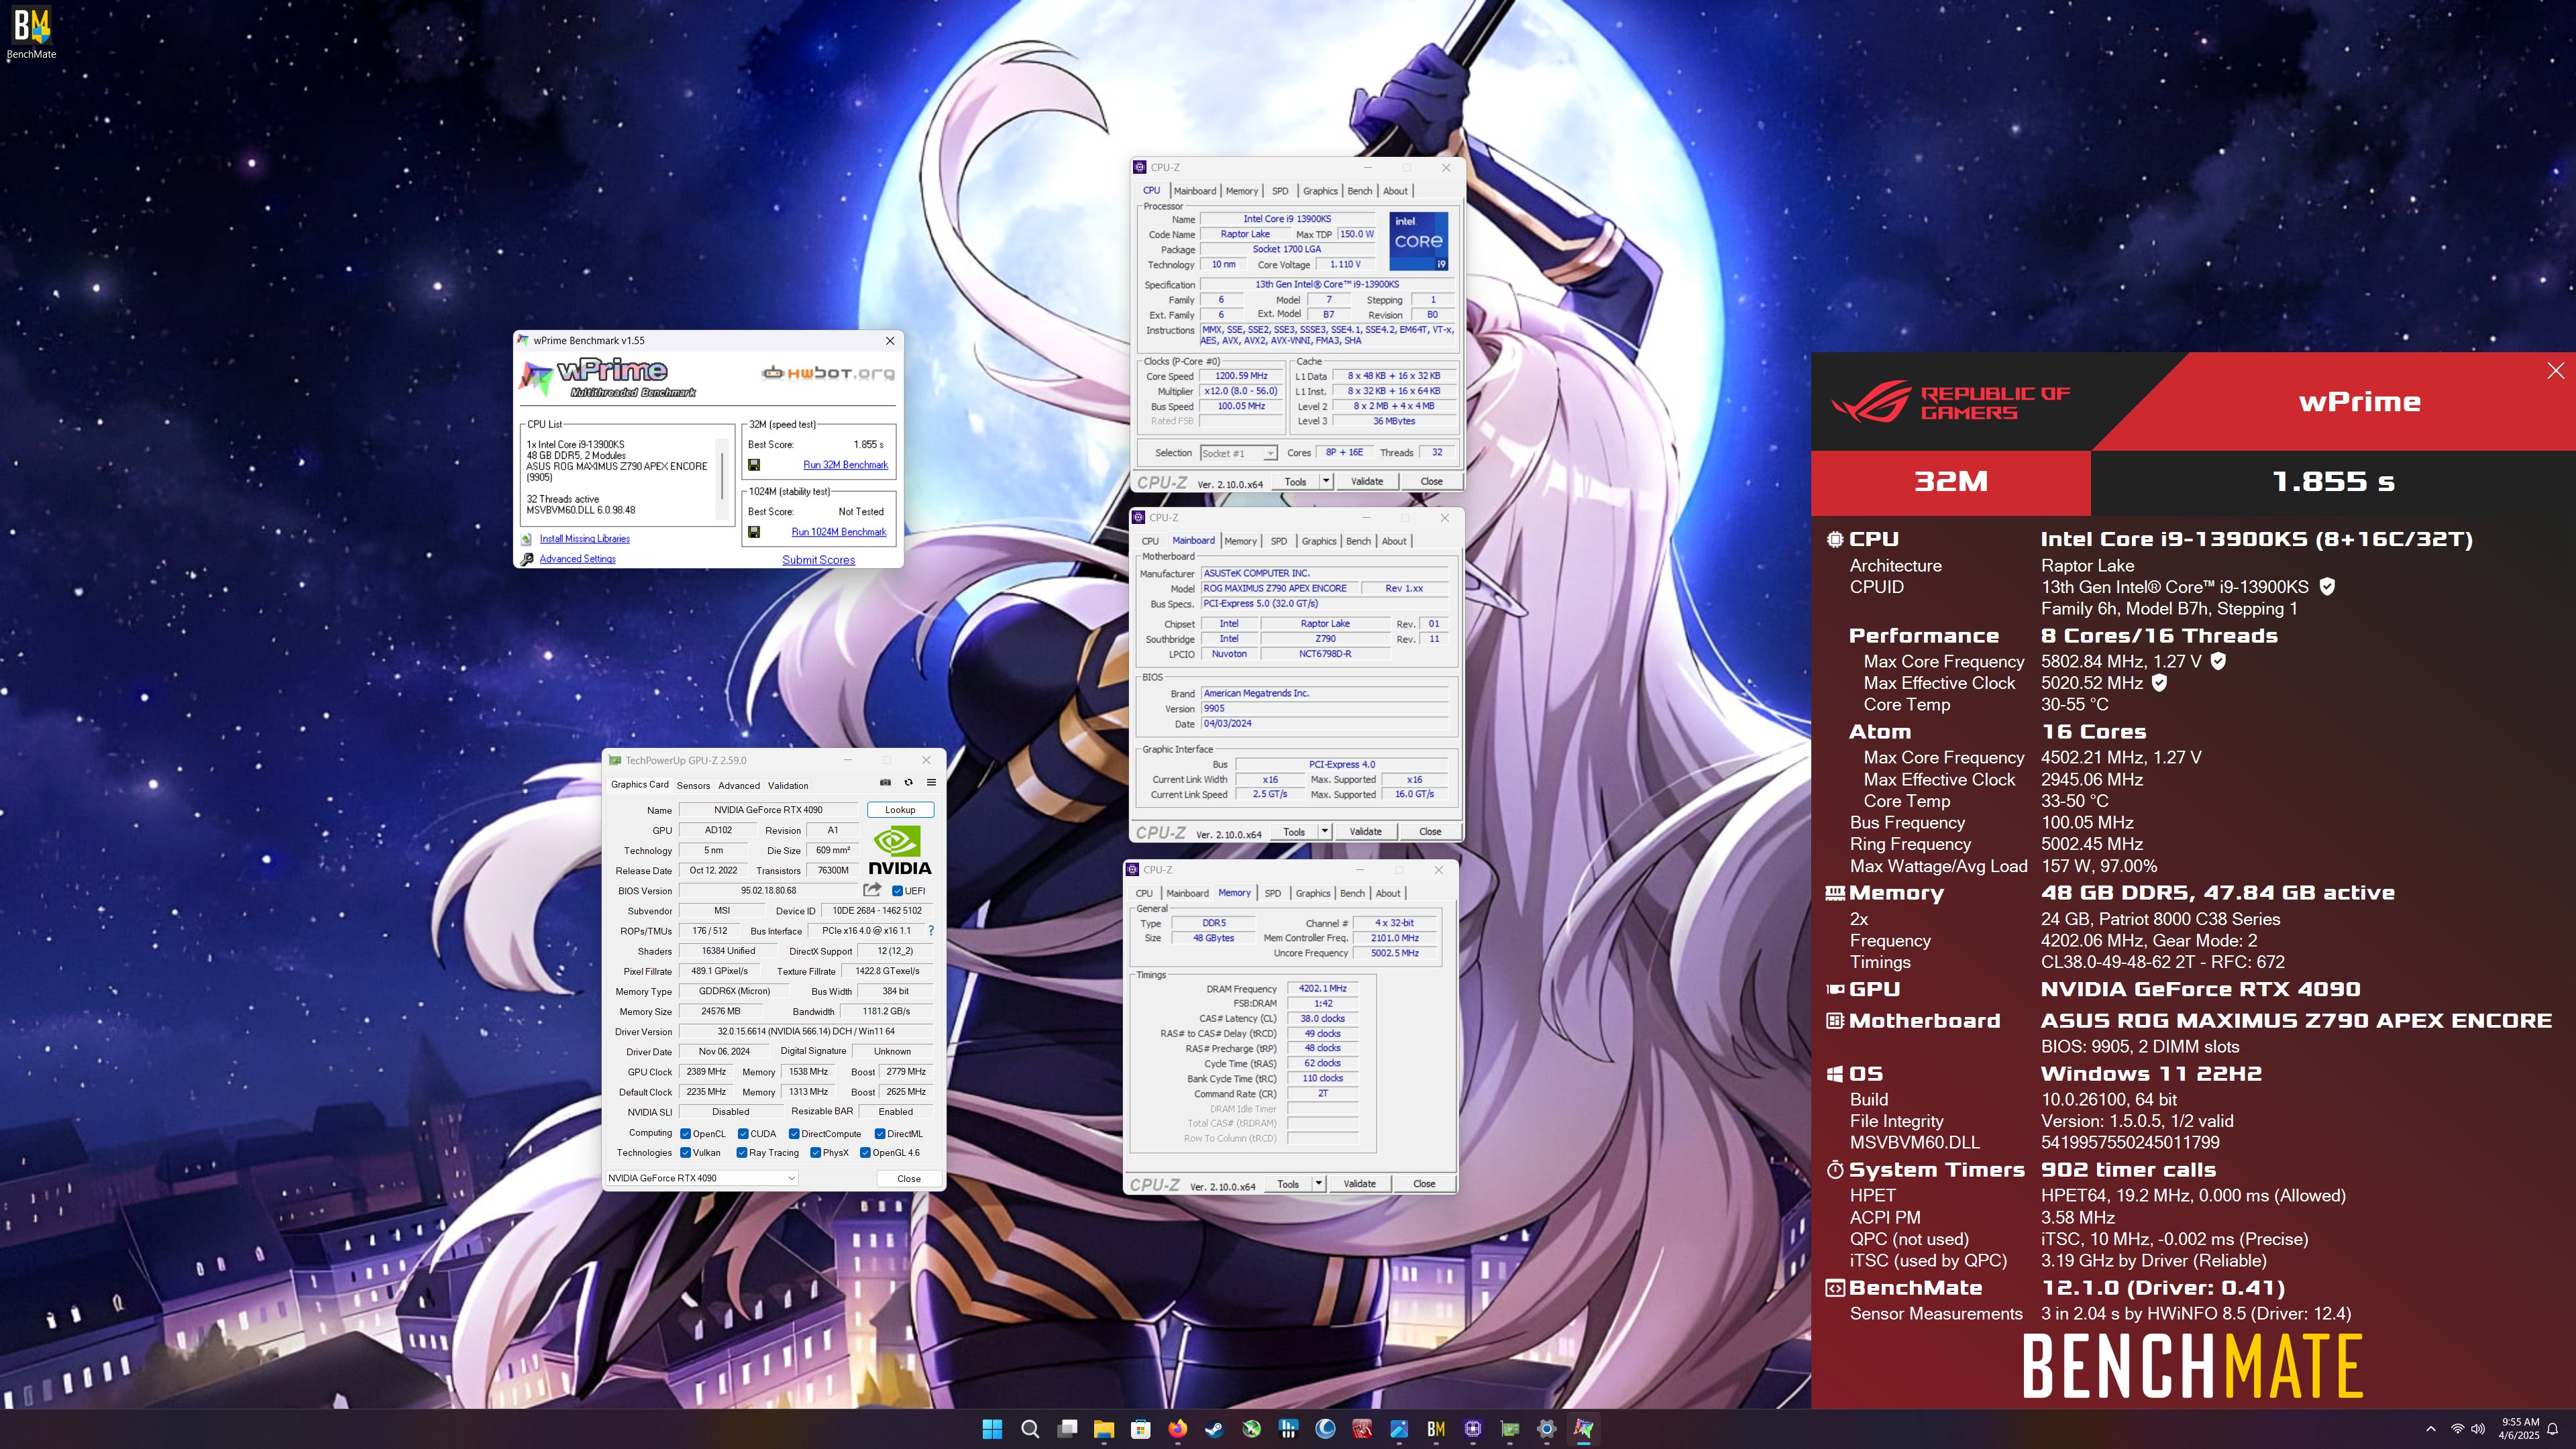Switch to CPU-Z on taskbar
Viewport: 2576px width, 1449px height.
pos(1473,1429)
